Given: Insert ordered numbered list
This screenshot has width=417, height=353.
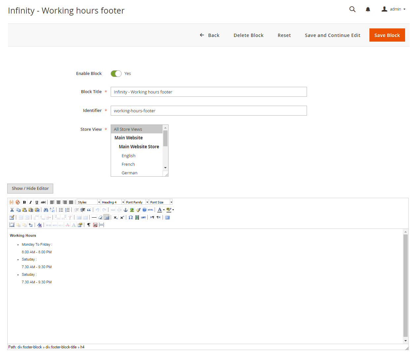Looking at the screenshot, I should coord(68,210).
